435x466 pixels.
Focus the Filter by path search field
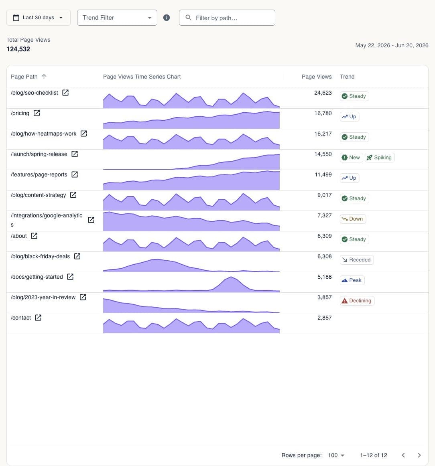pyautogui.click(x=227, y=18)
